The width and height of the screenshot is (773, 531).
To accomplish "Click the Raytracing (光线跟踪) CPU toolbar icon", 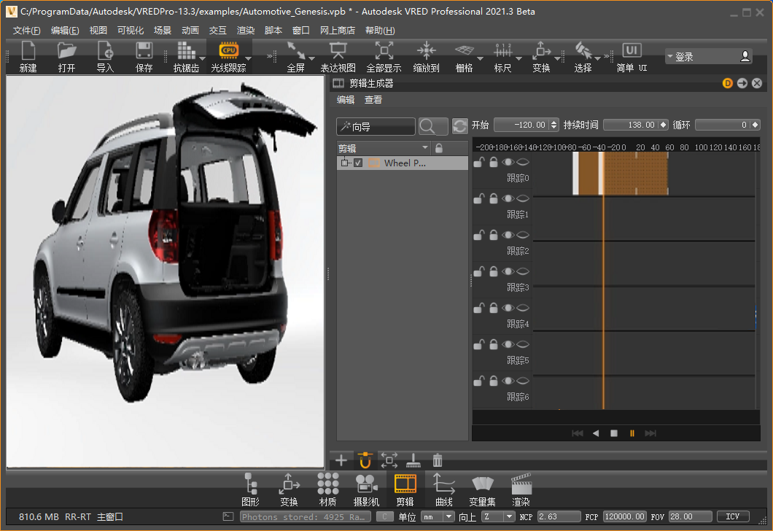I will pyautogui.click(x=229, y=51).
